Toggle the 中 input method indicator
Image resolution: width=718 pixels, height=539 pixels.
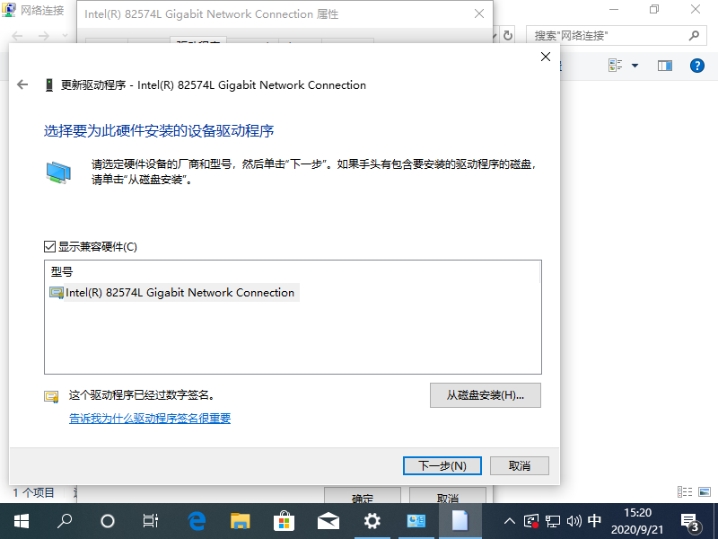[594, 521]
